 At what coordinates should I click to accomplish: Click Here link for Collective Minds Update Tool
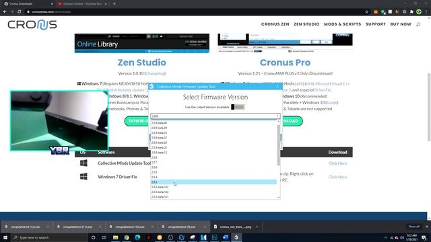point(337,163)
